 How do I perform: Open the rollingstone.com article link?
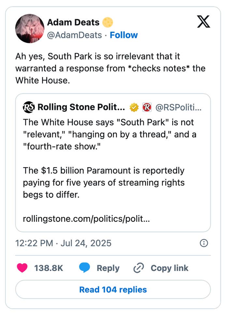[86, 218]
